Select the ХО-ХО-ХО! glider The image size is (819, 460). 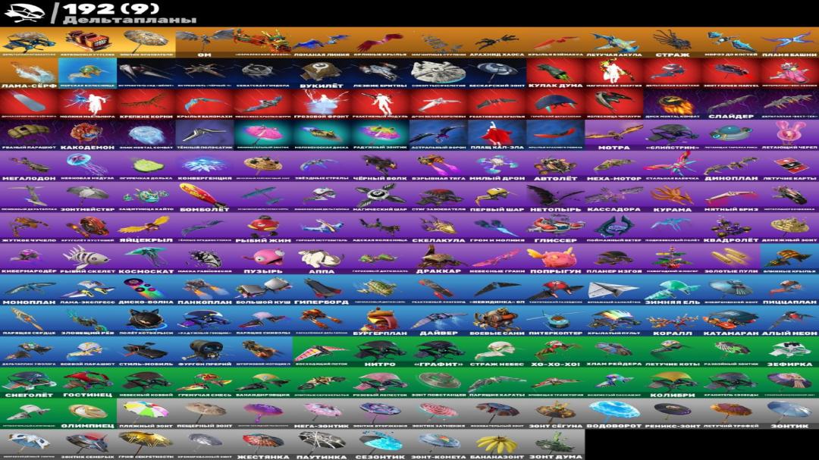point(556,352)
